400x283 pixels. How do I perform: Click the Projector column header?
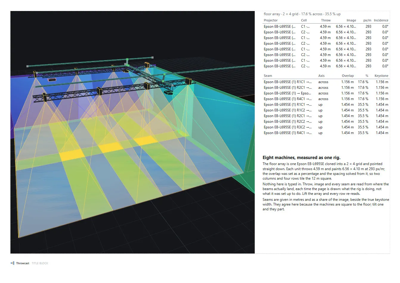tap(271, 20)
